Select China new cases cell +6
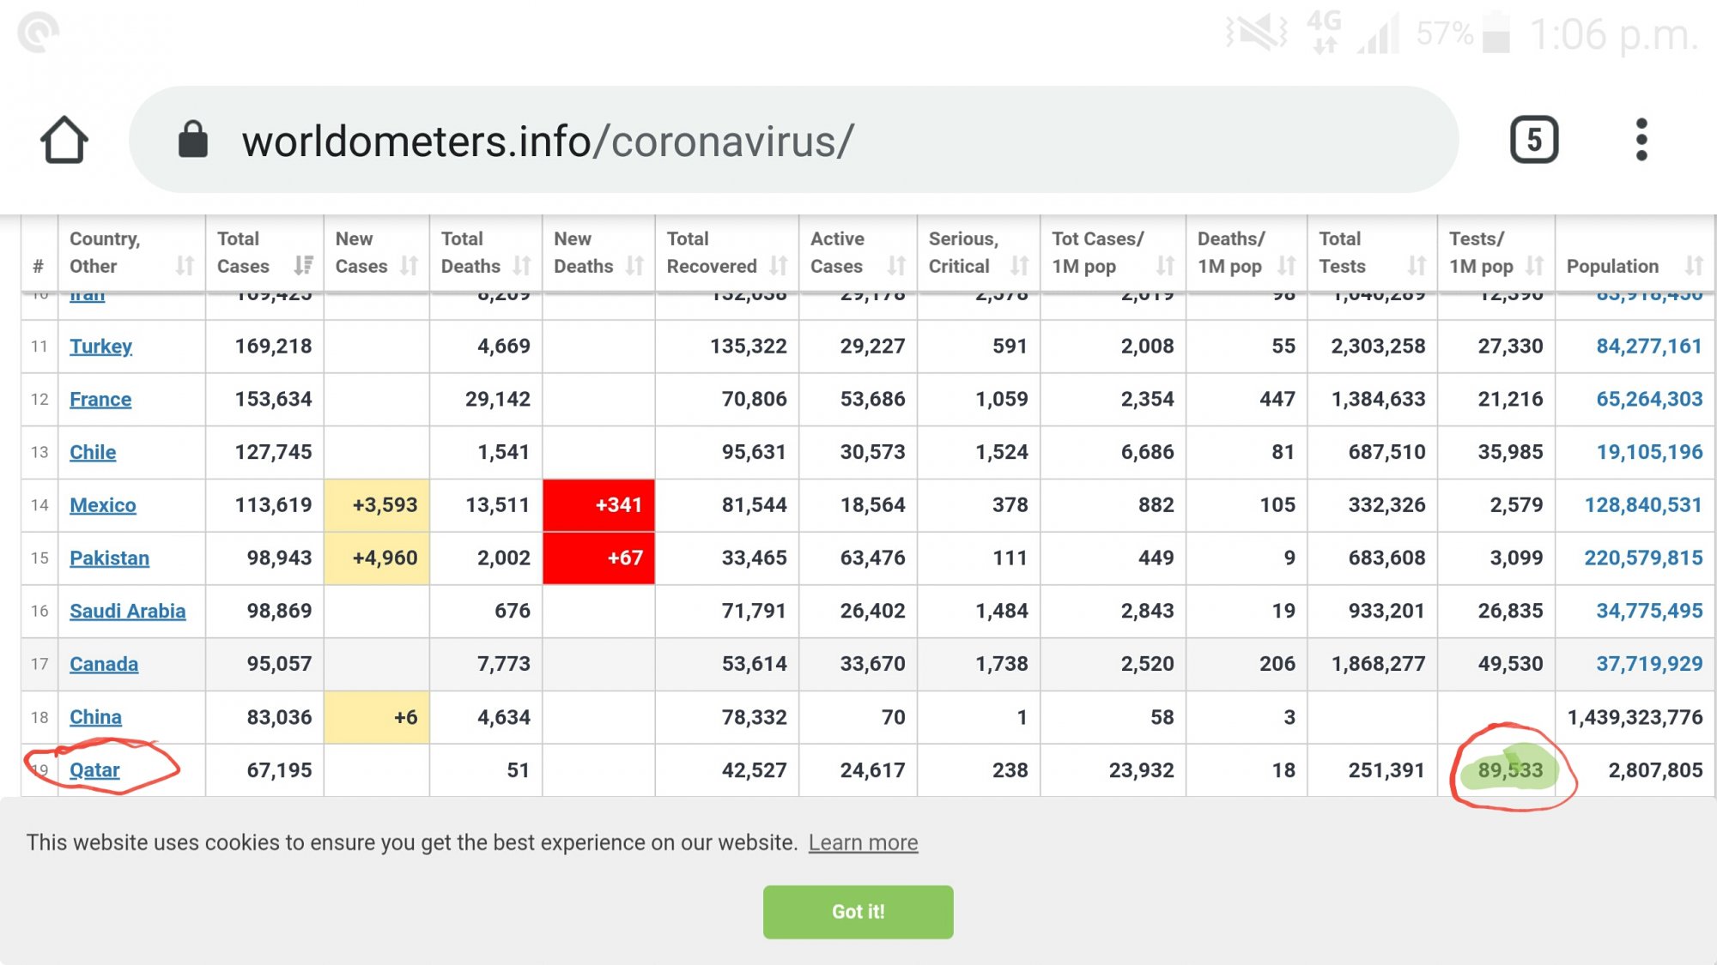 377,717
